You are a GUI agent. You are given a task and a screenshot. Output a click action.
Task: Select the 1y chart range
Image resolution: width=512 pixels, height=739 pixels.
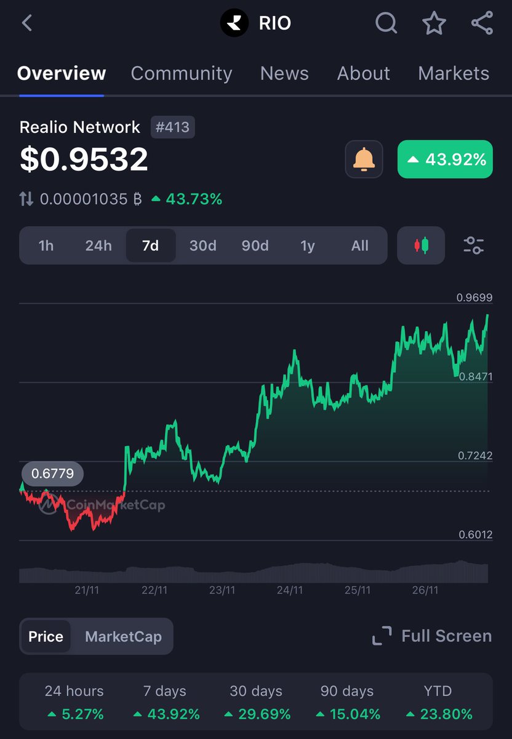tap(308, 246)
